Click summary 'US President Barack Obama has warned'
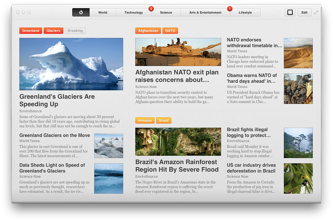This screenshot has width=333, height=220. (253, 97)
